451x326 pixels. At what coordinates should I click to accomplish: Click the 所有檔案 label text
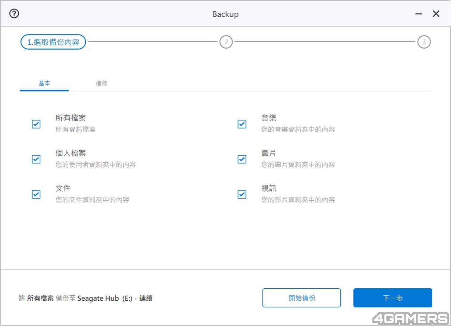(x=70, y=118)
